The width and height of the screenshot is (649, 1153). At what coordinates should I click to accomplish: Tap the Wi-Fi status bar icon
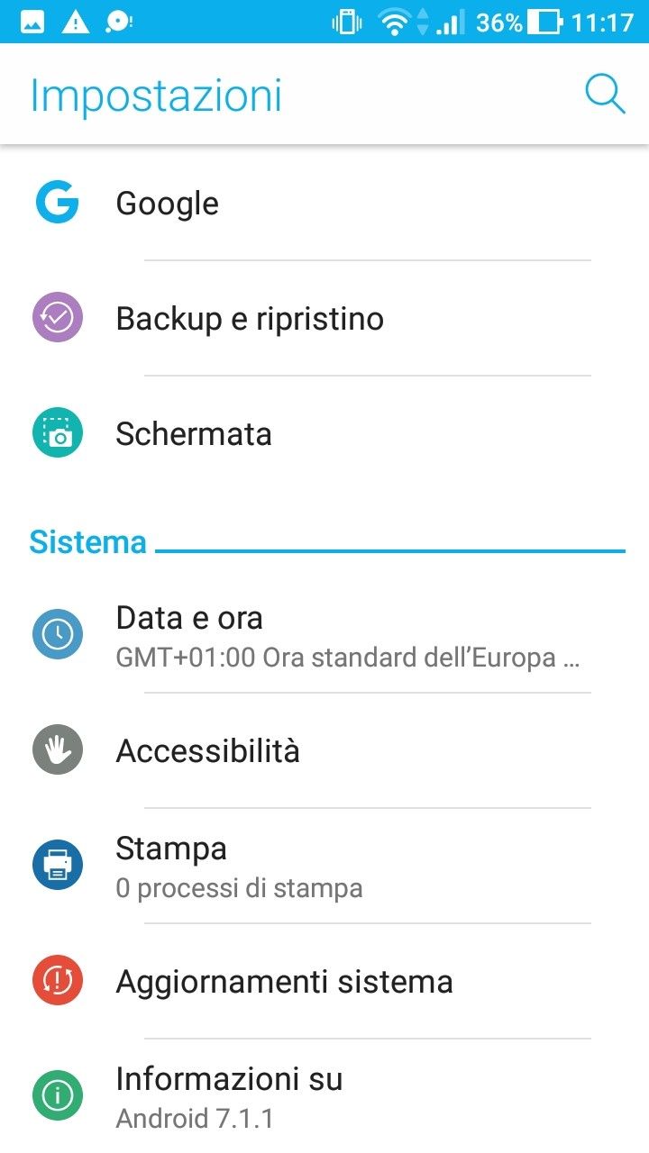(394, 22)
